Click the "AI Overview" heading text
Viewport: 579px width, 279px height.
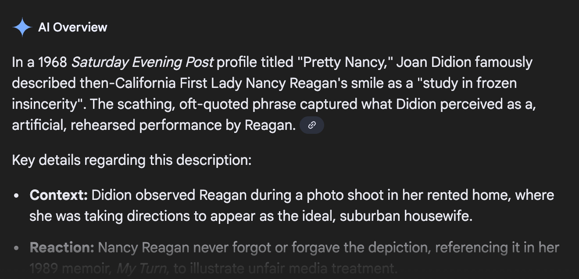click(x=73, y=28)
